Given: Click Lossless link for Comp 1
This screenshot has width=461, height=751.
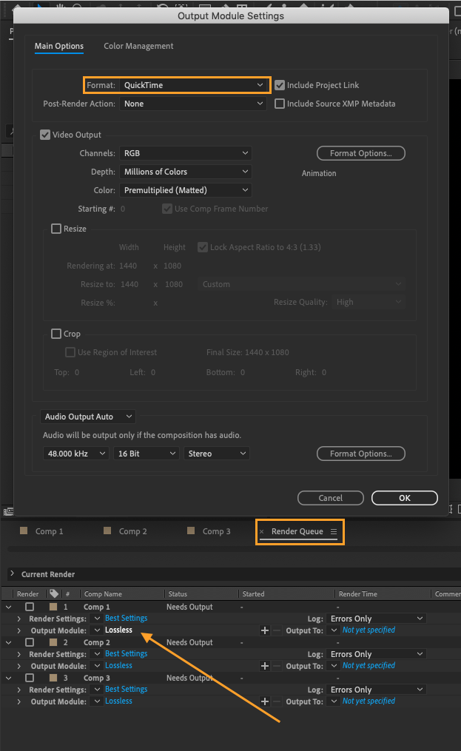Looking at the screenshot, I should click(x=118, y=630).
